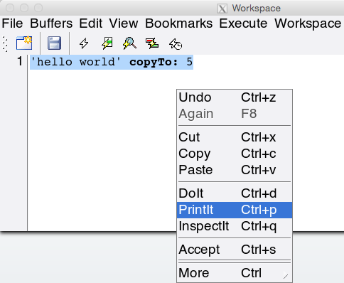Open the Execute menu
Image resolution: width=344 pixels, height=283 pixels.
tap(243, 23)
